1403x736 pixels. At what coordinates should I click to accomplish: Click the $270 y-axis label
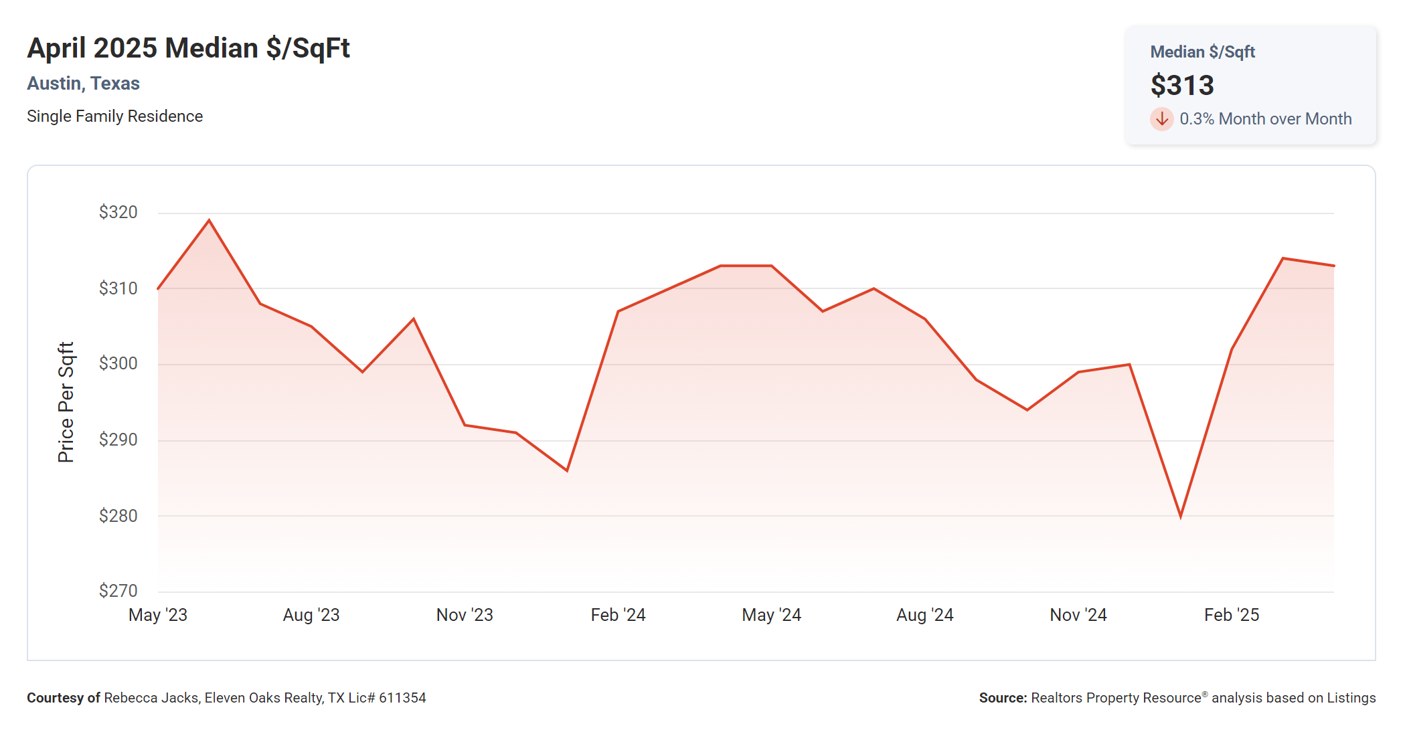118,591
